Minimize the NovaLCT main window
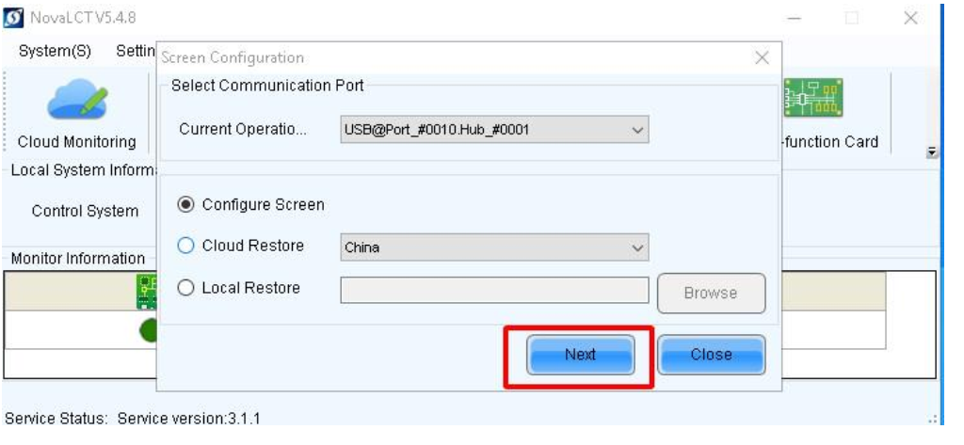The image size is (964, 445). [x=794, y=19]
